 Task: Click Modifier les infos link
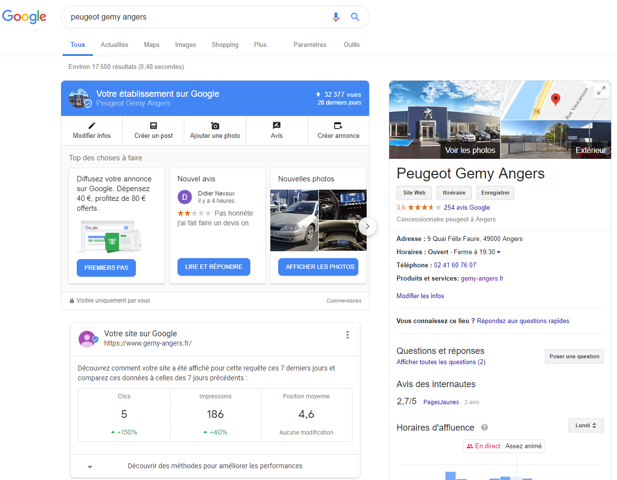point(420,296)
